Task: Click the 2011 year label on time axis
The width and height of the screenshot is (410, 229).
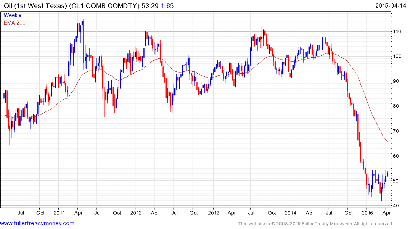Action: (x=59, y=213)
